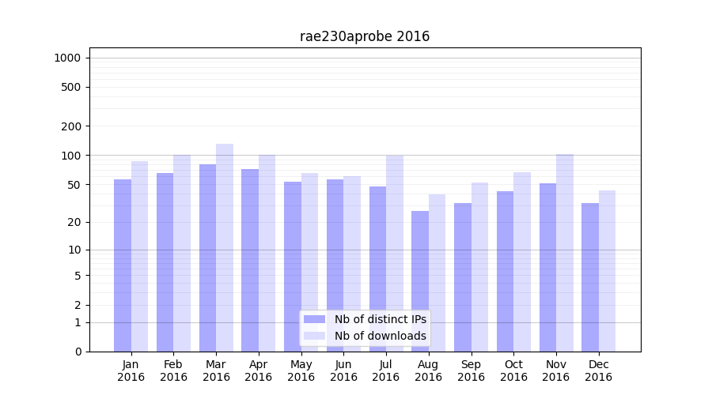Click the Jan 2016 distinct IPs bar
Screen dimensions: 712x395
pos(123,265)
